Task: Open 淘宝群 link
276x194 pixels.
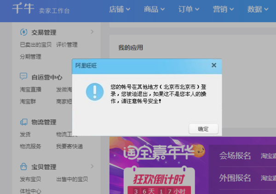Action: (28, 101)
